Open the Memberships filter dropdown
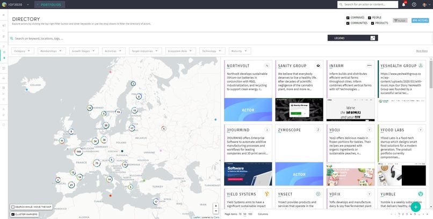 pos(52,51)
